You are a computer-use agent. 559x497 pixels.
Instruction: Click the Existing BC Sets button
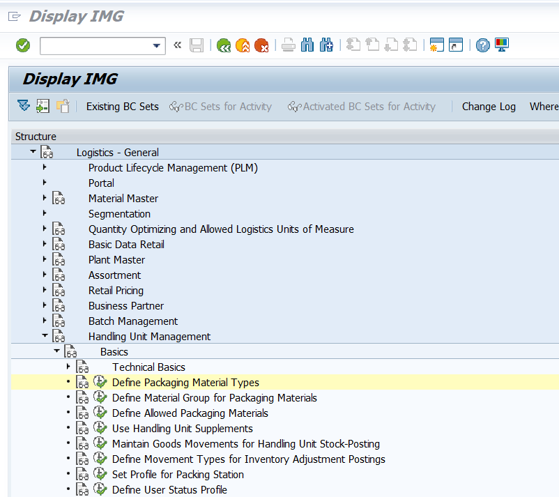(122, 106)
